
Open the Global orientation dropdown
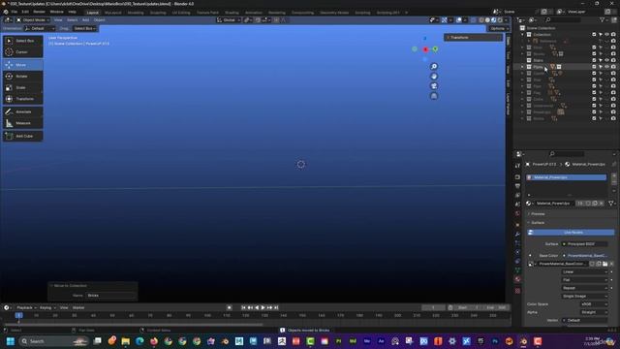[229, 19]
